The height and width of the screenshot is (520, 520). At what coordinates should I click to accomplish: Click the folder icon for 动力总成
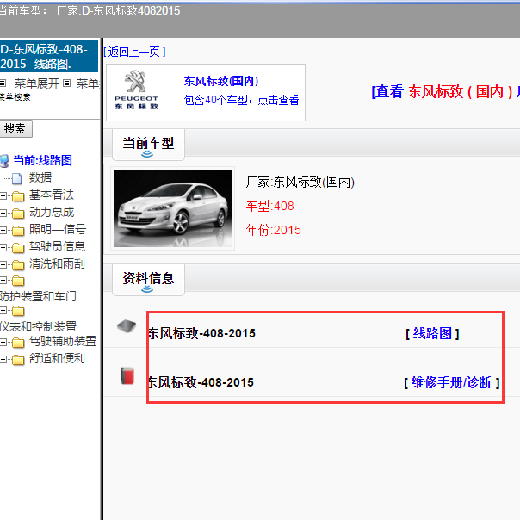pos(18,214)
